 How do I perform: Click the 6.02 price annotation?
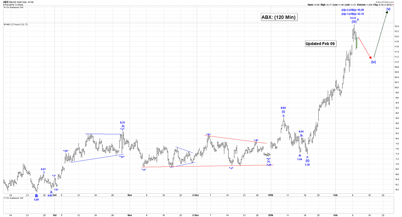coord(50,195)
